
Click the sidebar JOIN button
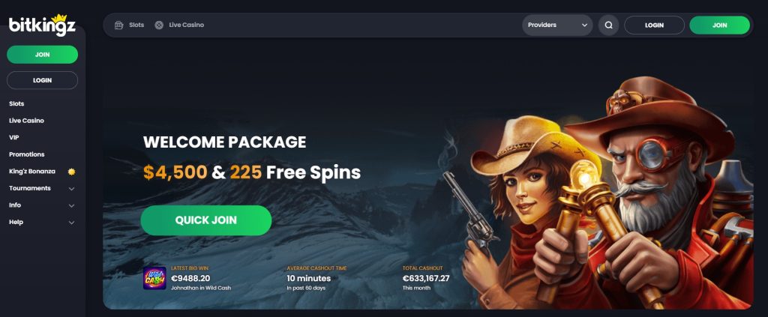[42, 54]
